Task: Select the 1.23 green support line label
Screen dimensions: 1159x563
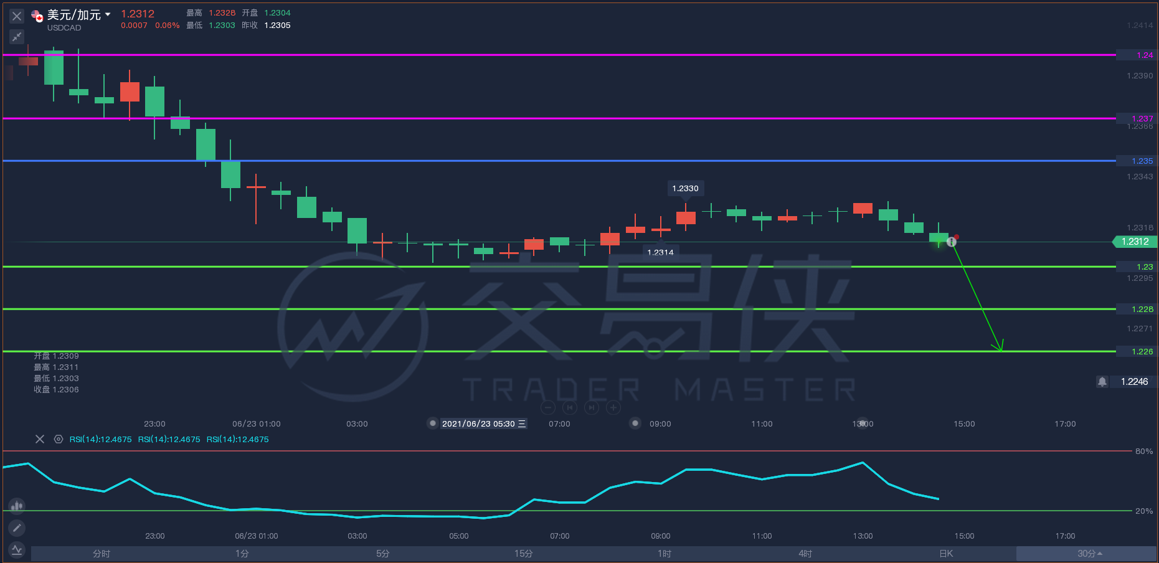Action: [x=1137, y=267]
